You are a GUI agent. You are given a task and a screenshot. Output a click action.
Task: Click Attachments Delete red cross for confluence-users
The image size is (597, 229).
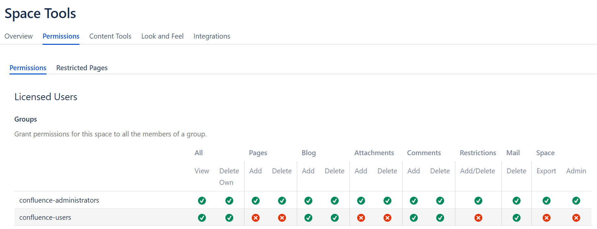coord(387,218)
